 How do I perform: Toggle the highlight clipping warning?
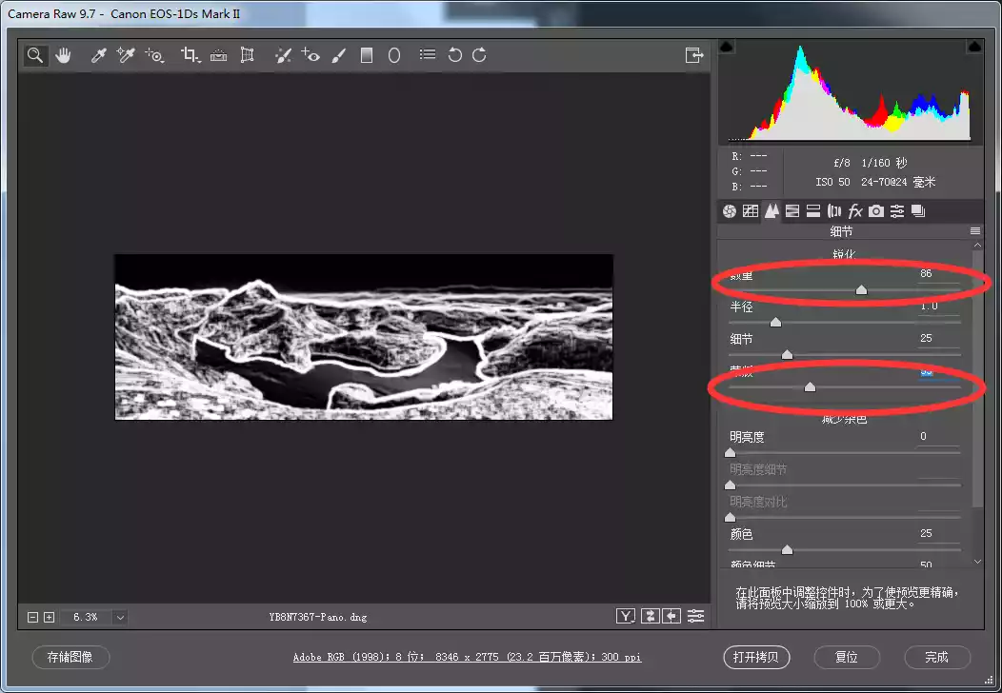(x=974, y=47)
